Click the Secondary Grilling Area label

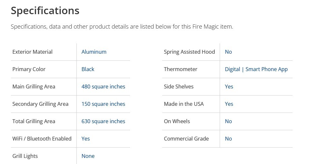(x=40, y=104)
